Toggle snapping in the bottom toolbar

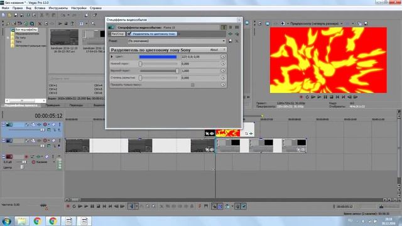coord(214,207)
